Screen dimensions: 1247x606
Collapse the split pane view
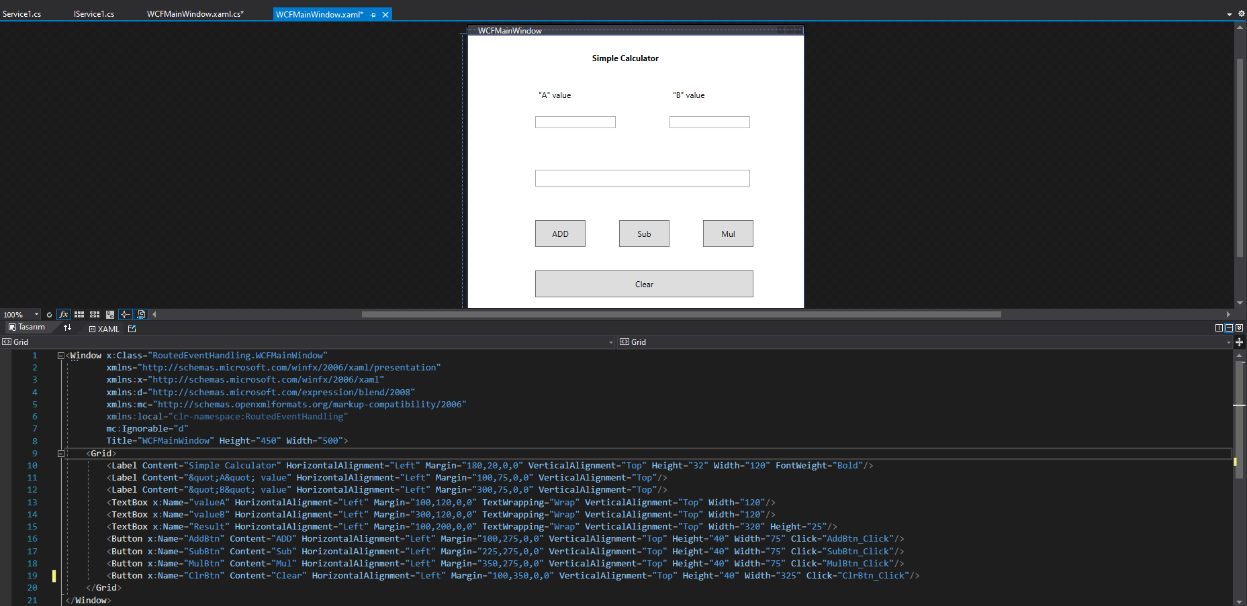[x=1239, y=328]
